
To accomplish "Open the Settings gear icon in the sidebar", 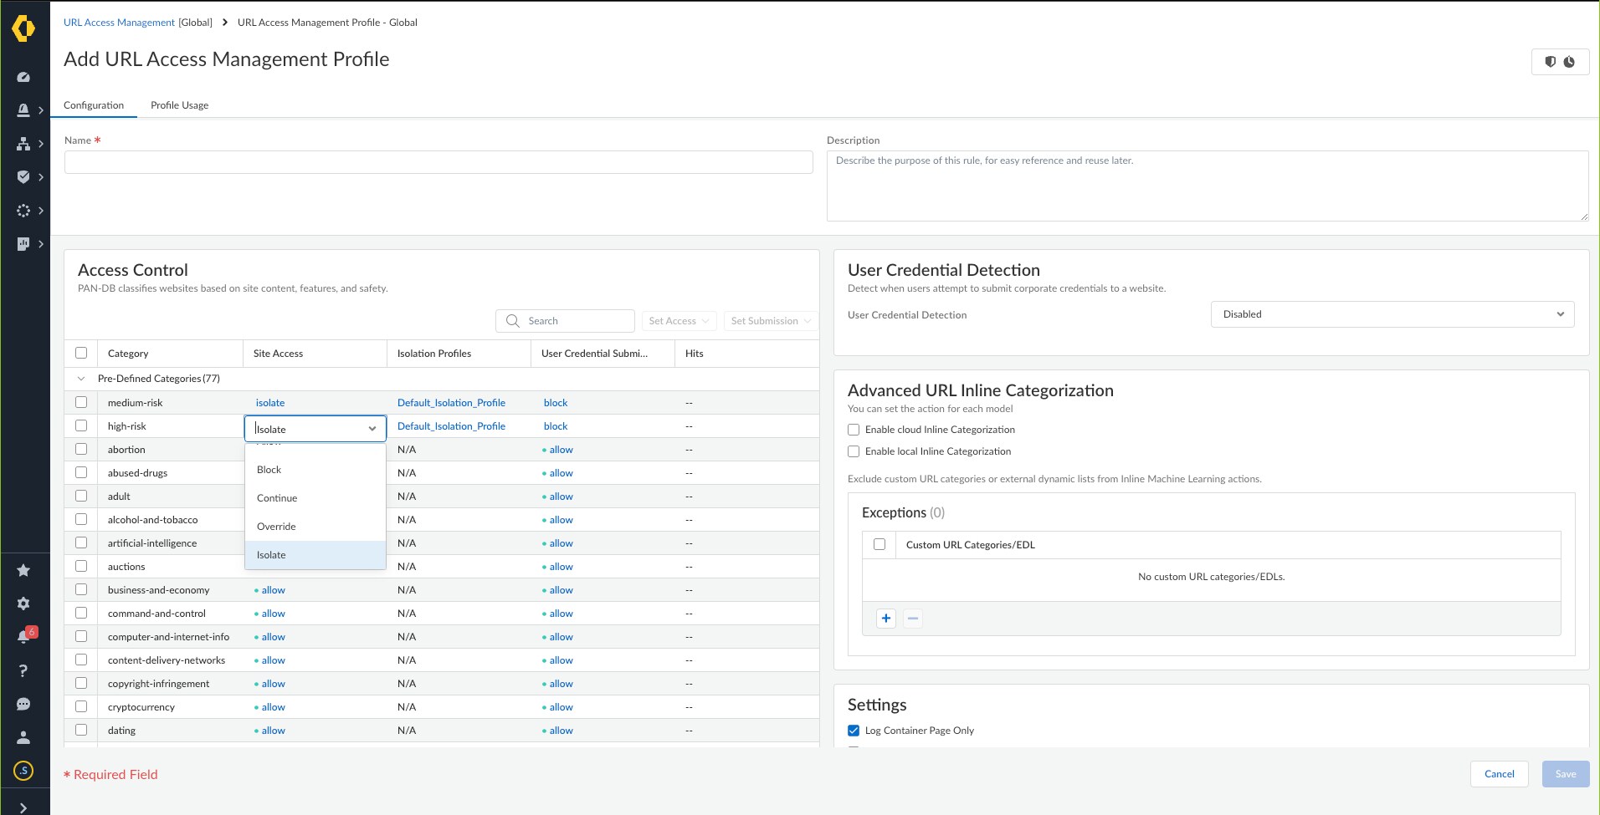I will pyautogui.click(x=24, y=603).
